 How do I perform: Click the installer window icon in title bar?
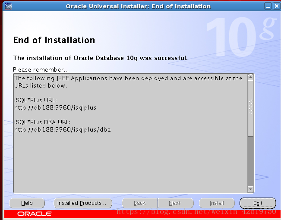click(x=8, y=6)
